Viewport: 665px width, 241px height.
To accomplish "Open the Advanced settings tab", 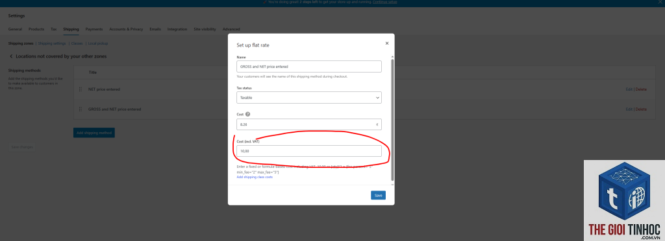I will (231, 29).
